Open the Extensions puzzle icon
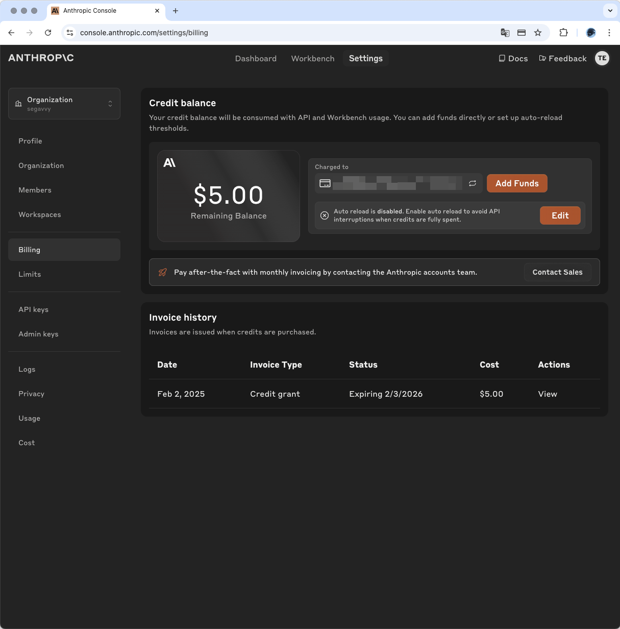The height and width of the screenshot is (629, 620). 563,33
